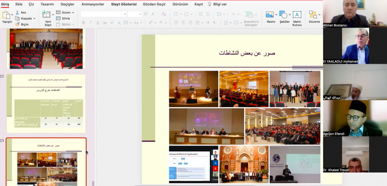This screenshot has height=186, width=387.
Task: Set right-to-left text direction
Action: [x=215, y=22]
